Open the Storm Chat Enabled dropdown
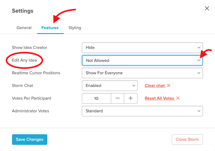Viewport: 215px width, 151px height. pos(110,86)
